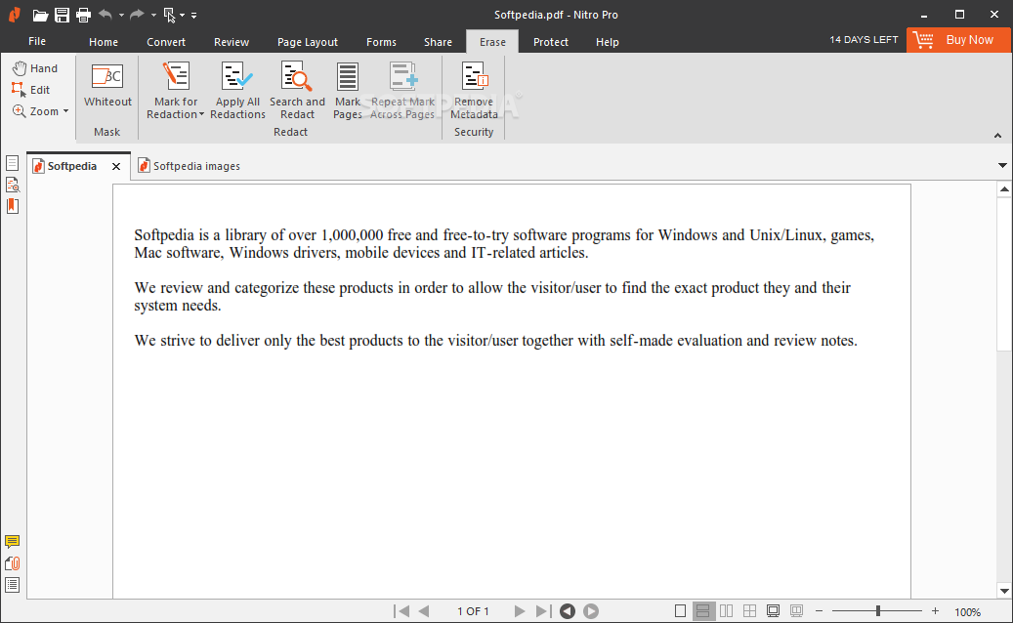Toggle the last view mode icon in status bar
Screen dimensions: 1013x623
coord(796,610)
